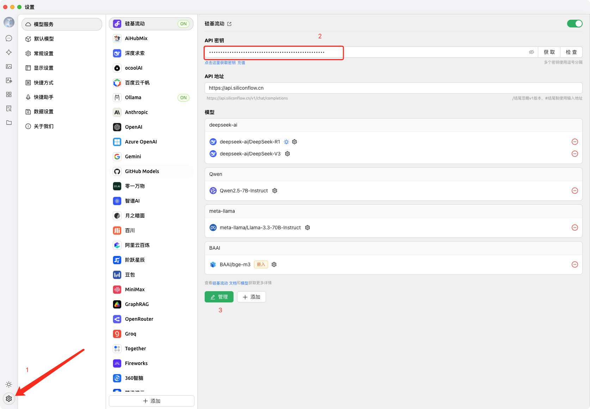Select the 深度求索 provider
The image size is (590, 409).
151,53
